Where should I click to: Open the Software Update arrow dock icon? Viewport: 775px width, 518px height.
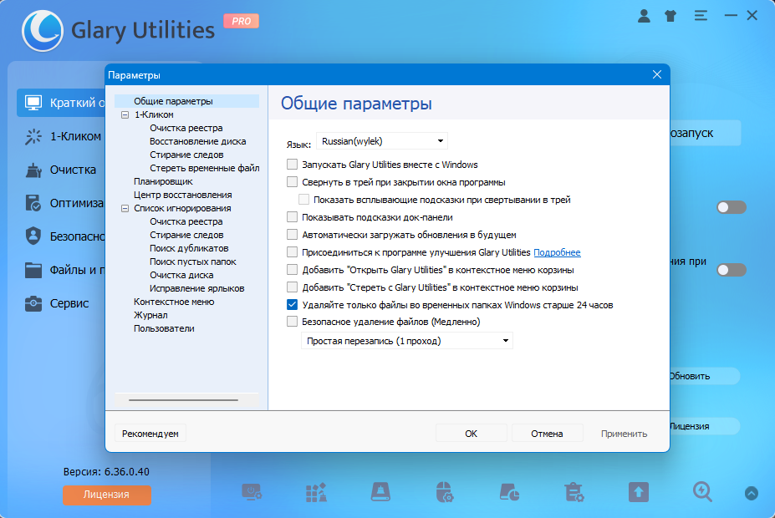pos(639,492)
